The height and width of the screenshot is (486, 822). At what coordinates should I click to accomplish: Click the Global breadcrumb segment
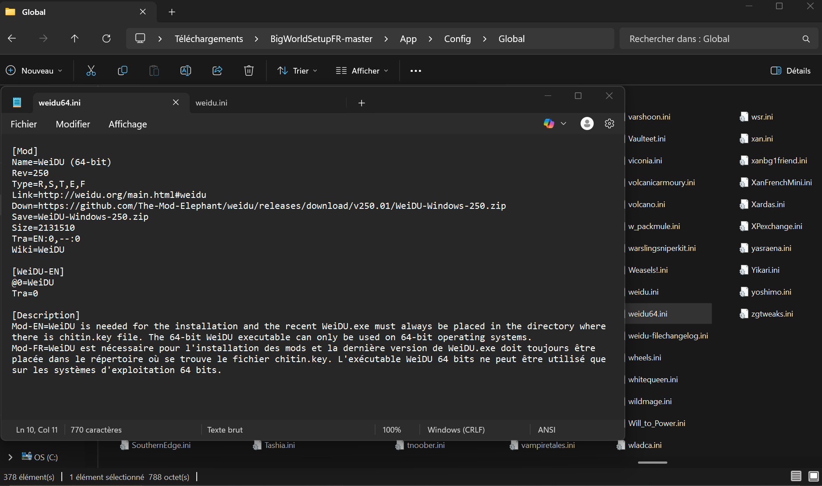click(x=511, y=39)
